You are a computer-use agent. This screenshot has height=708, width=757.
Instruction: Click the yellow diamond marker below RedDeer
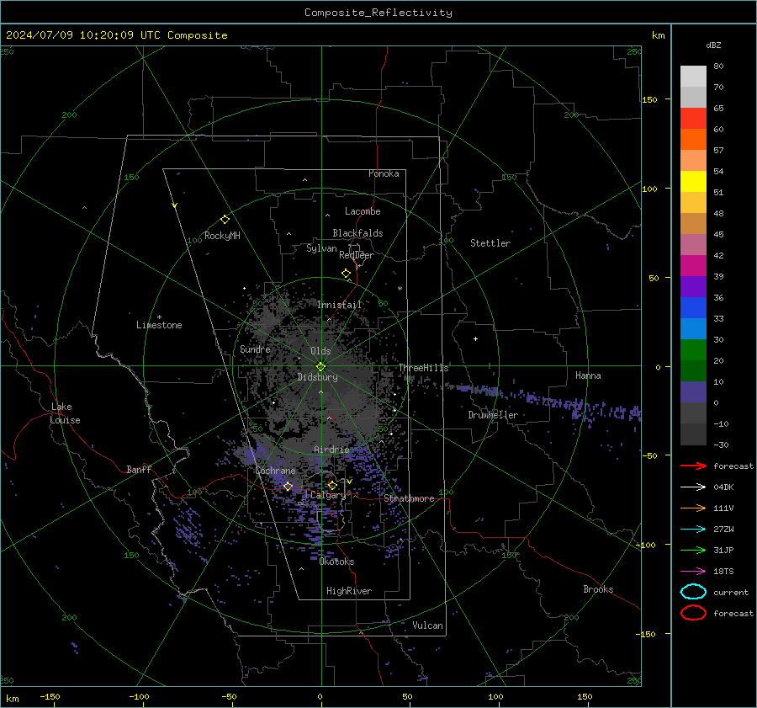(x=347, y=274)
